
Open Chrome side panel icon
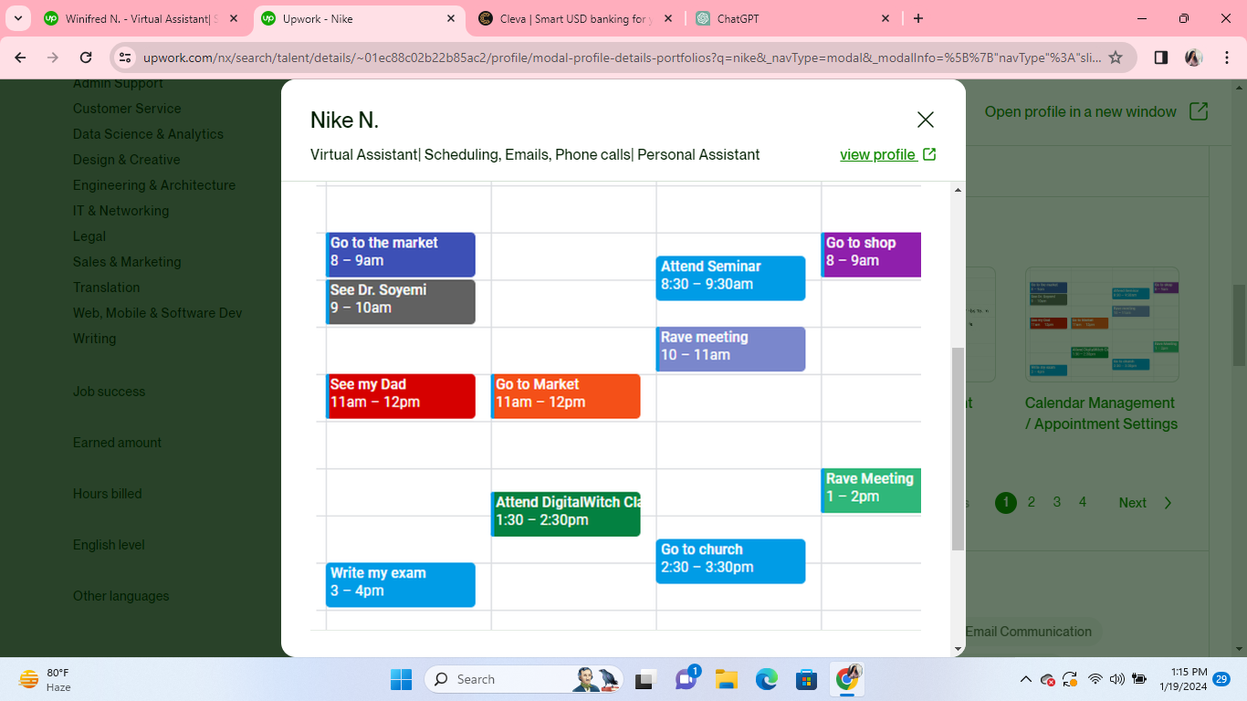[x=1160, y=58]
